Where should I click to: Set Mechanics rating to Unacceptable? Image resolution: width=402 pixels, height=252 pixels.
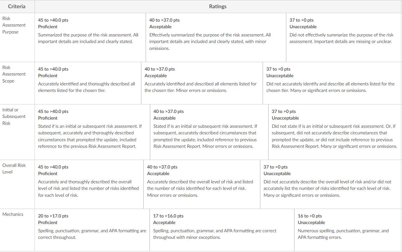click(x=348, y=230)
